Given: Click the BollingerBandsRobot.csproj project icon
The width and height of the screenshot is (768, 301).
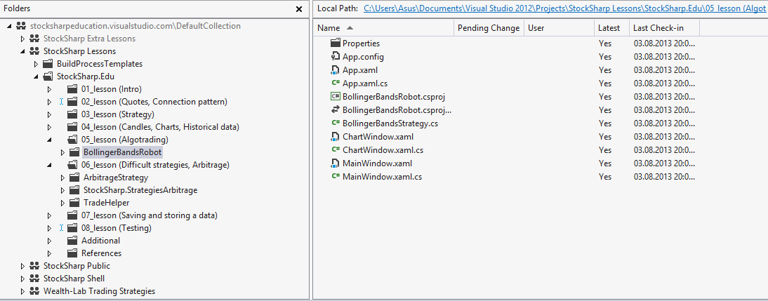Looking at the screenshot, I should coord(336,96).
